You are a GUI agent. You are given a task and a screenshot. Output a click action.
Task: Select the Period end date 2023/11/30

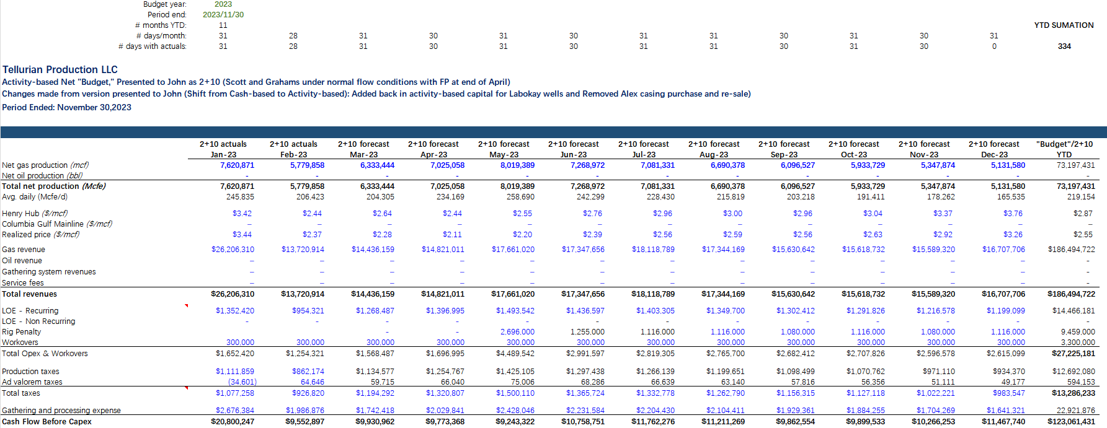(x=223, y=14)
